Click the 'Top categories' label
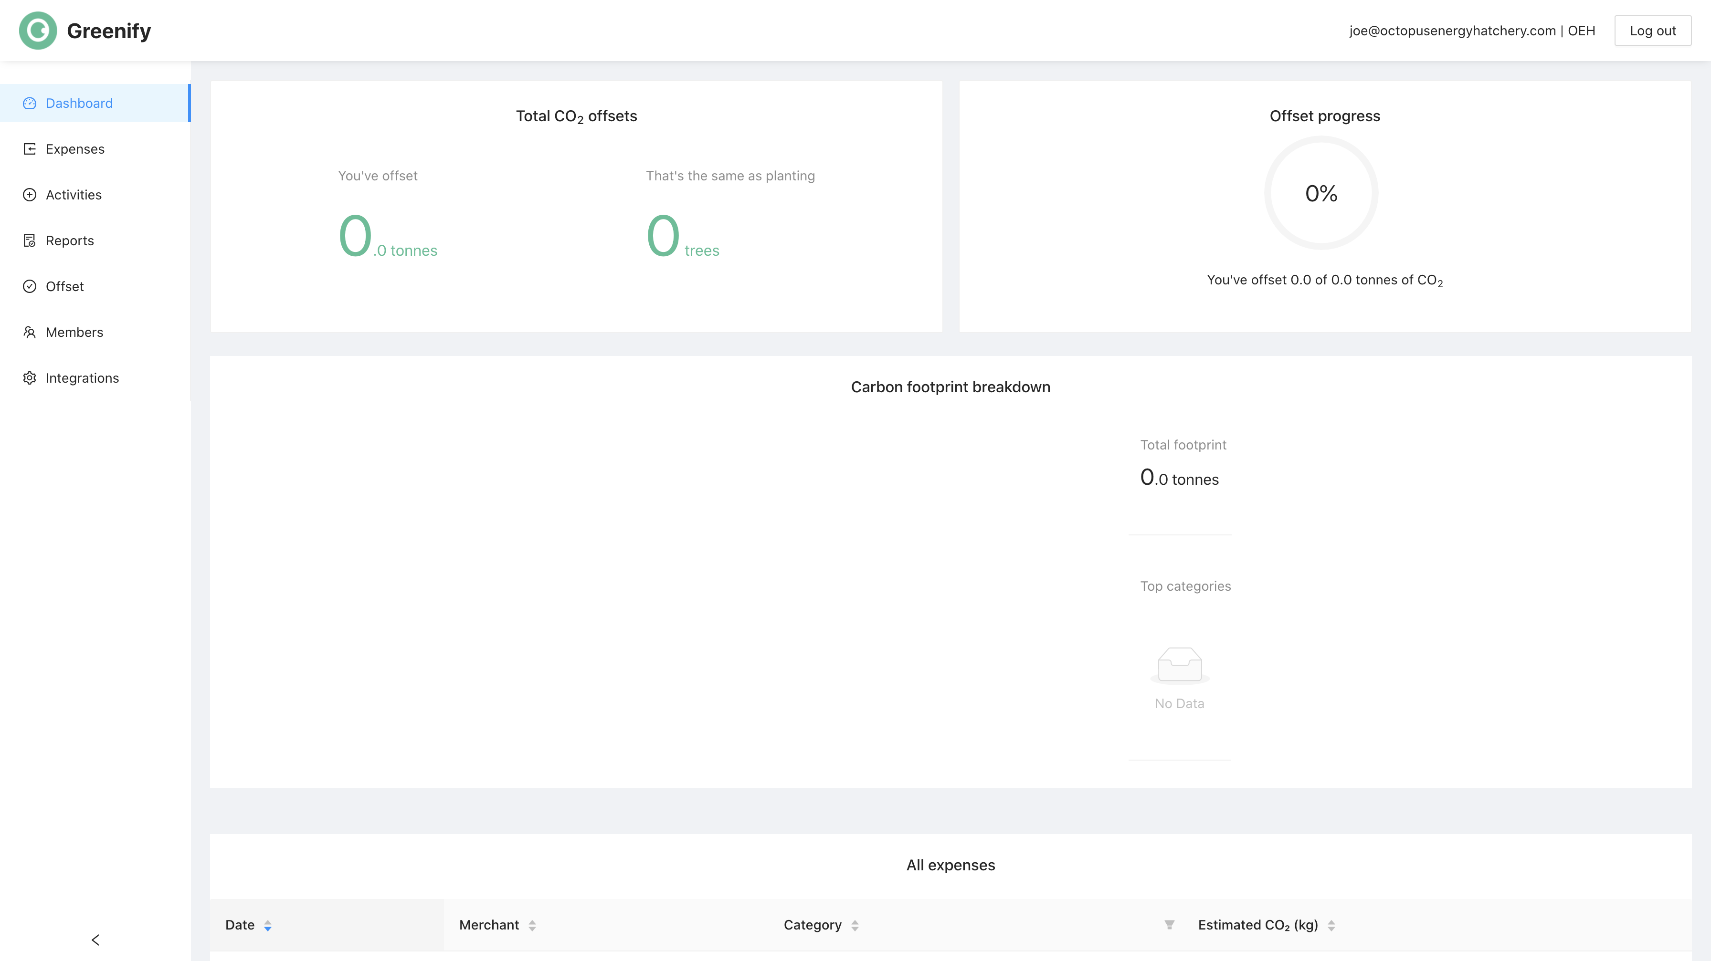Image resolution: width=1711 pixels, height=961 pixels. (x=1185, y=586)
